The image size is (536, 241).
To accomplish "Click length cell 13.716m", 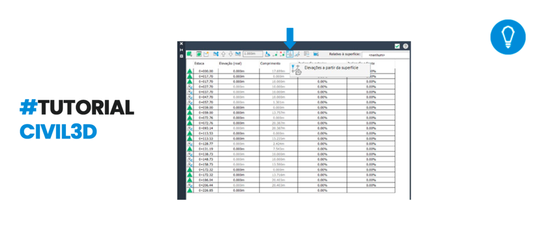I will click(x=278, y=175).
